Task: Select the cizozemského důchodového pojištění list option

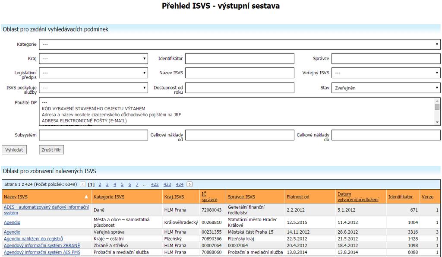Action: click(111, 114)
